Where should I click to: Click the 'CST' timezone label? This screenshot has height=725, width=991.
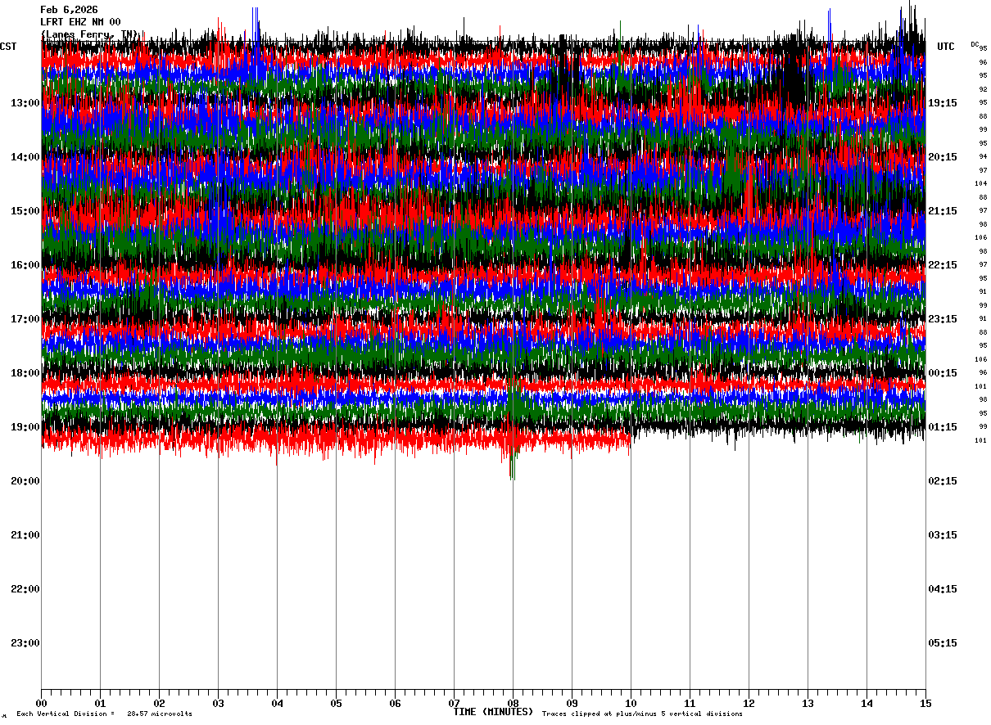click(x=8, y=47)
